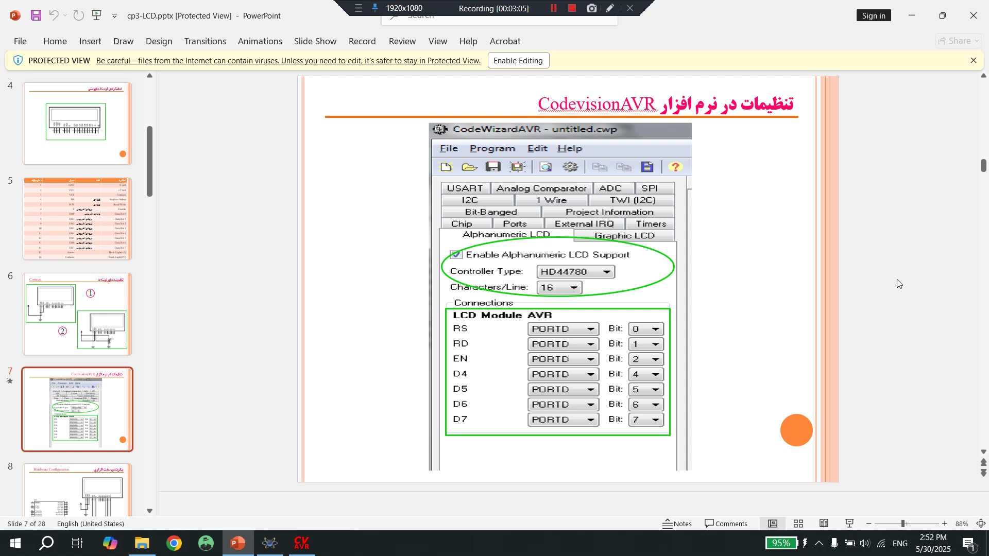Image resolution: width=989 pixels, height=556 pixels.
Task: Take a recording screenshot with camera icon
Action: point(591,8)
